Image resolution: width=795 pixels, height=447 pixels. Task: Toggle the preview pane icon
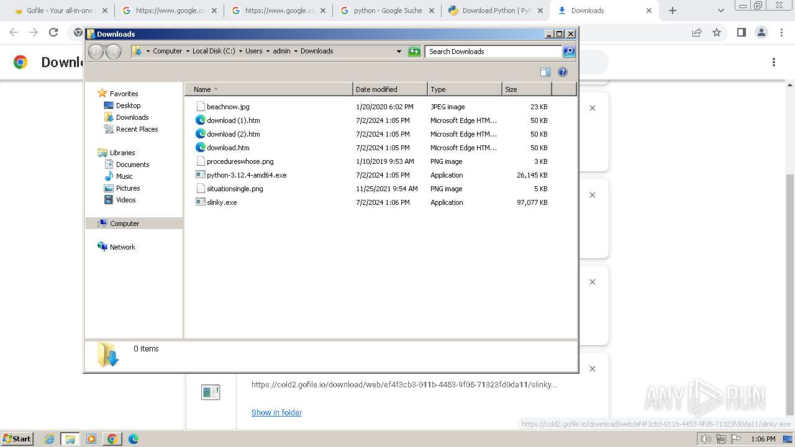coord(545,72)
